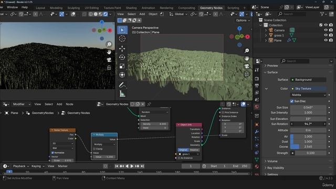336x189 pixels.
Task: Switch to the Layout workspace tab
Action: coord(40,8)
